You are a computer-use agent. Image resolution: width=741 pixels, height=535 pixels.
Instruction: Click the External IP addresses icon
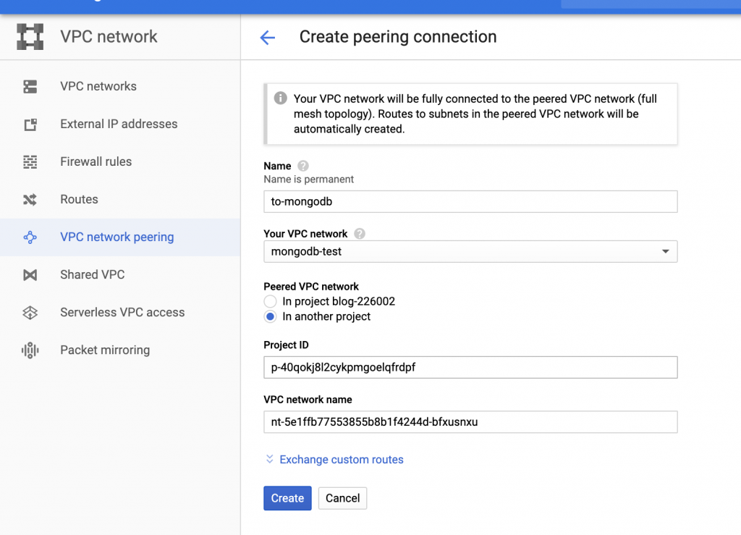pyautogui.click(x=30, y=125)
